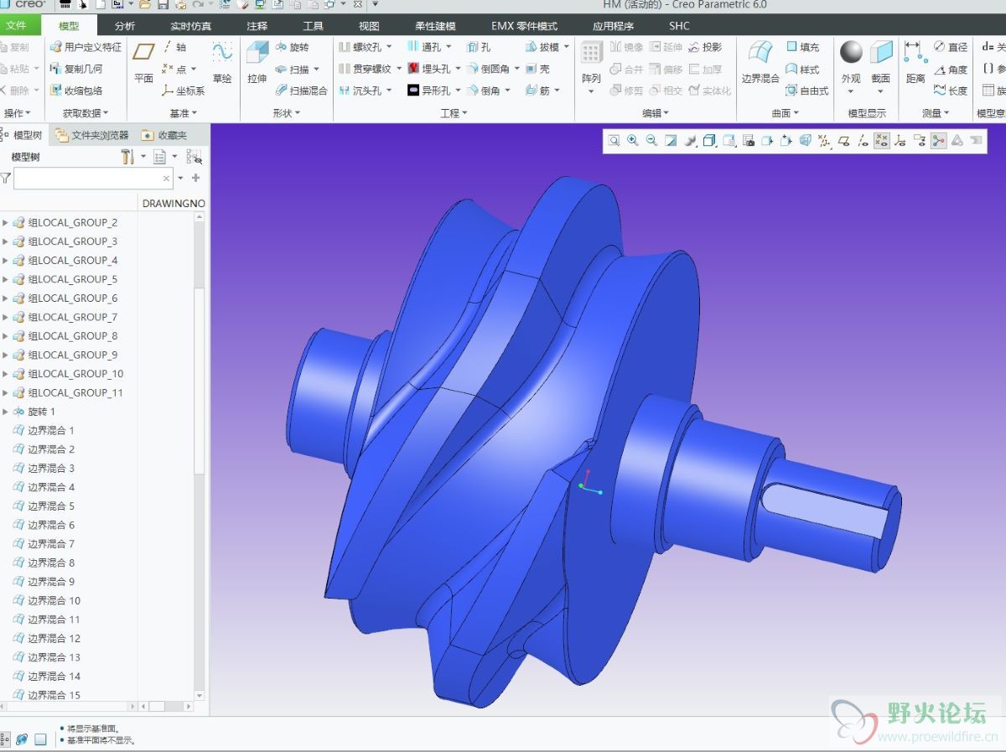This screenshot has height=752, width=1006.
Task: Toggle spin center display in graphics toolbar
Action: (x=938, y=141)
